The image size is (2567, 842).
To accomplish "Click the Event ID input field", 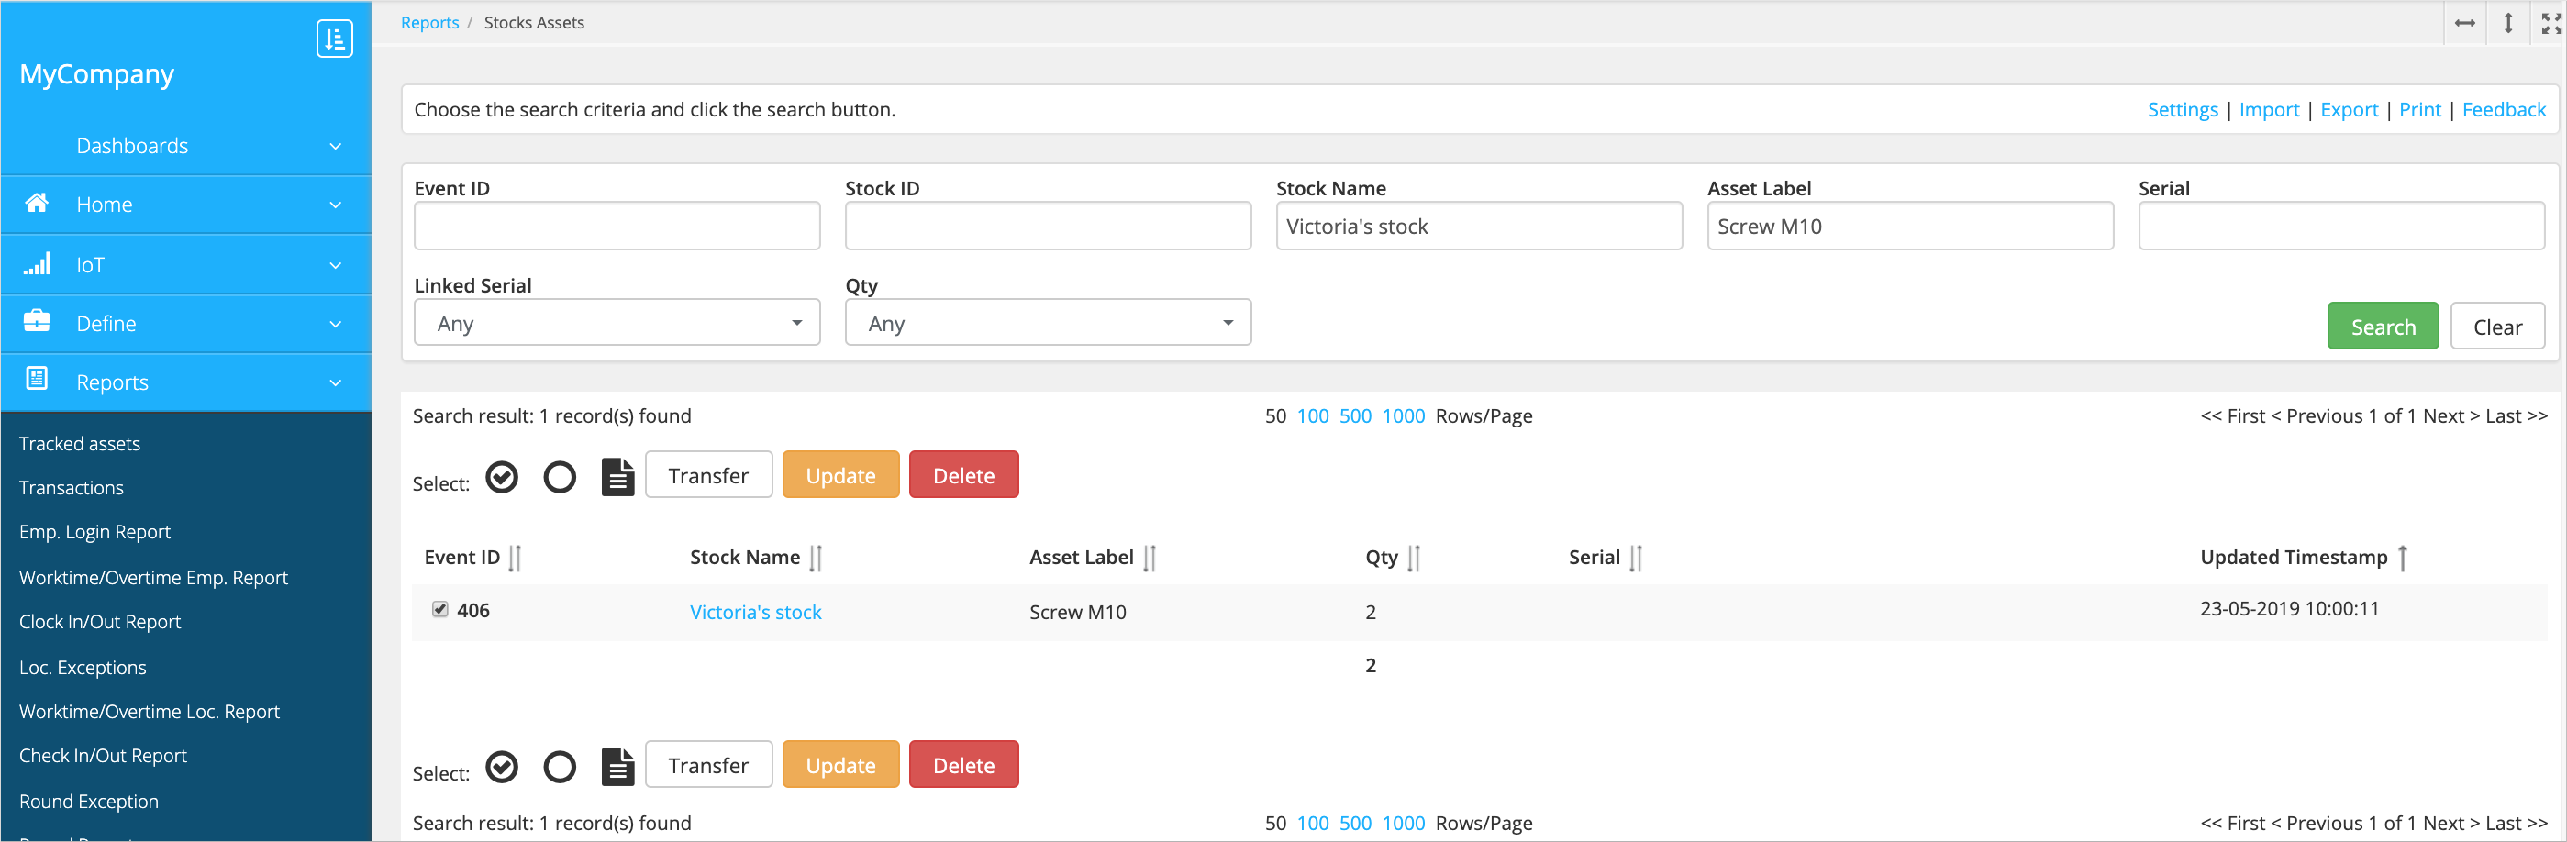I will [x=617, y=227].
